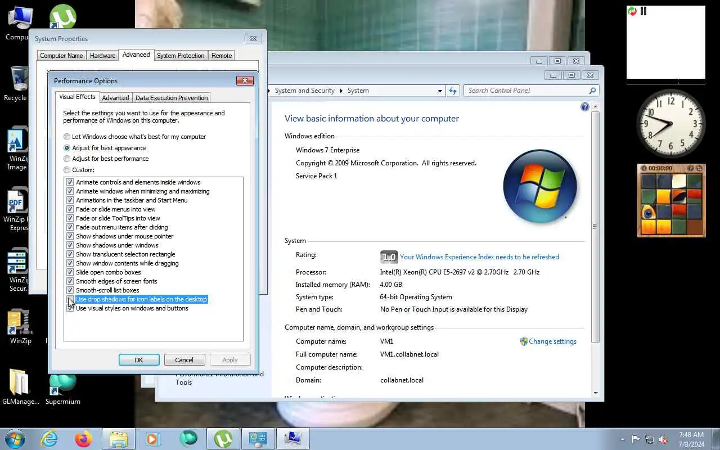The width and height of the screenshot is (720, 450).
Task: Open the Windows Start menu orb
Action: pyautogui.click(x=15, y=439)
